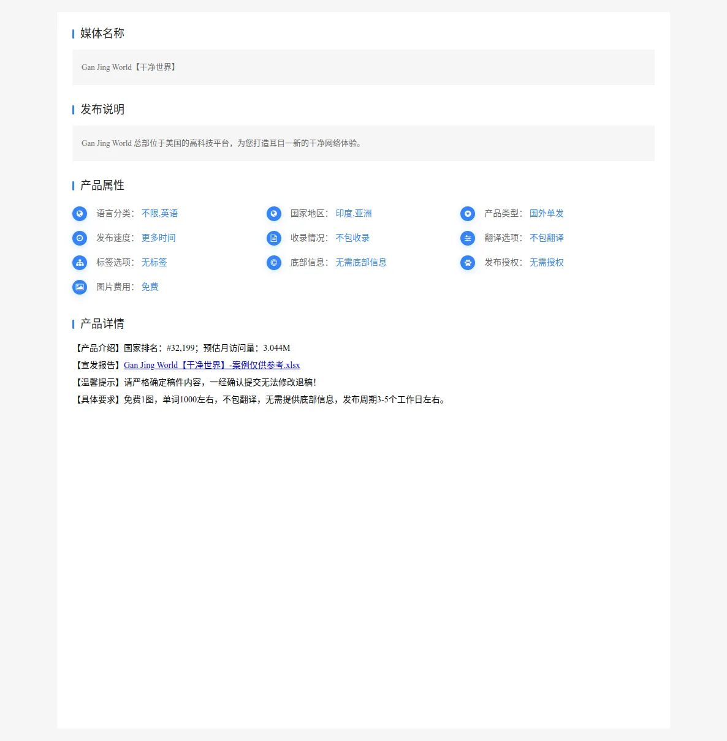Click the globe icon beside 语言分类
The image size is (727, 741).
pos(80,214)
